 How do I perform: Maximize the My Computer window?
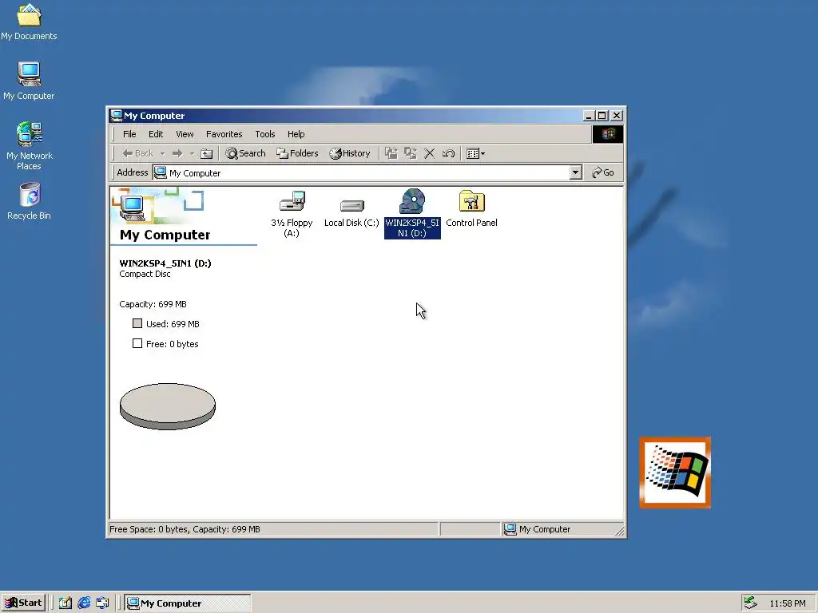[x=602, y=116]
